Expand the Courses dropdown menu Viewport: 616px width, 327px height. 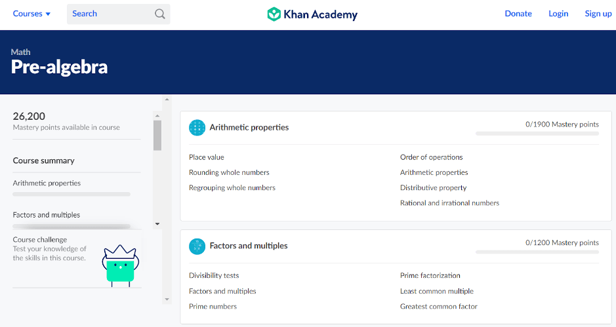31,14
